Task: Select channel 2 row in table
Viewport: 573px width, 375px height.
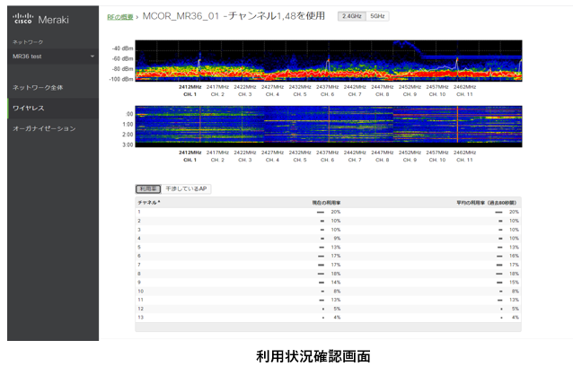Action: pos(328,221)
